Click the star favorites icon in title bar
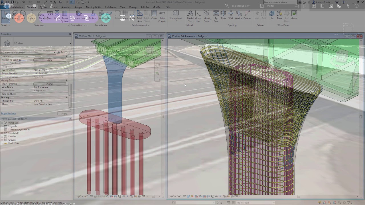The height and width of the screenshot is (205, 365). click(309, 2)
